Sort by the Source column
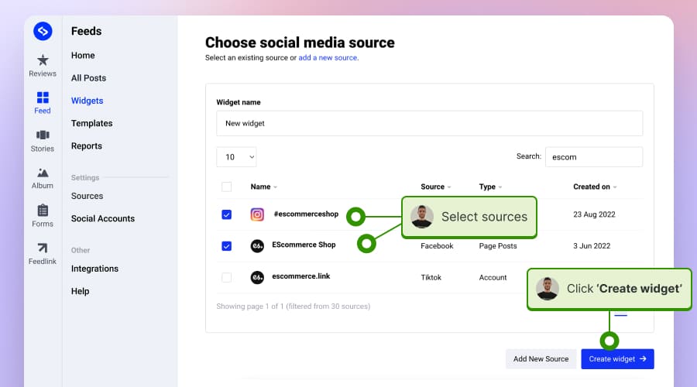 pos(435,187)
